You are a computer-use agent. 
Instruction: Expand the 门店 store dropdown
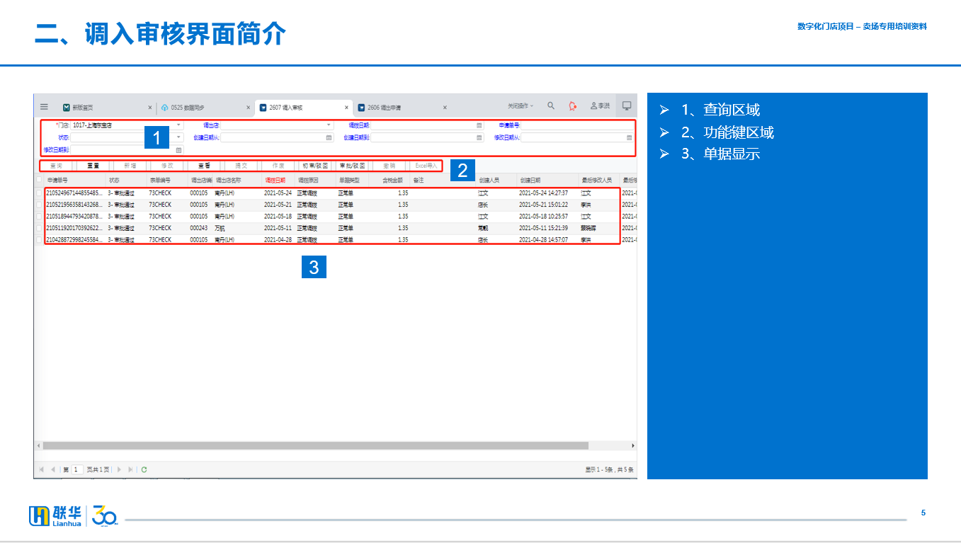(178, 125)
